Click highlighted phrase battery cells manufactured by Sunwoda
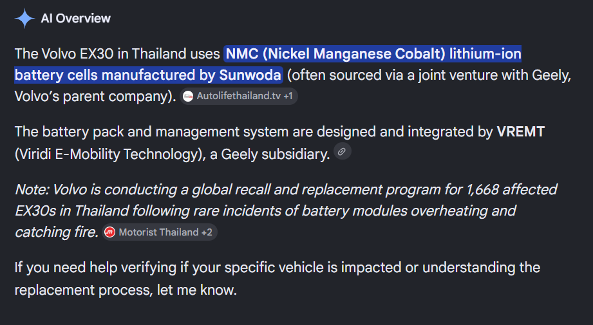The height and width of the screenshot is (325, 593). coord(148,75)
